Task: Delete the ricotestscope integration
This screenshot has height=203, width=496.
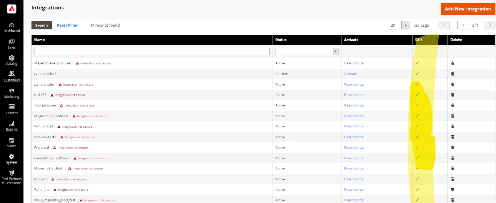Action: pos(453,105)
